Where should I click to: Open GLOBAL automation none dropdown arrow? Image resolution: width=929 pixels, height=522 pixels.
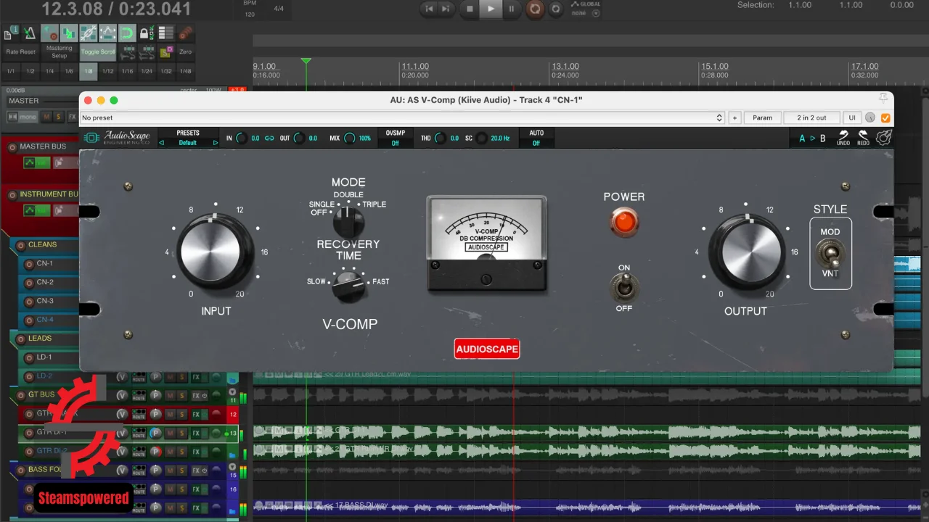click(x=596, y=13)
